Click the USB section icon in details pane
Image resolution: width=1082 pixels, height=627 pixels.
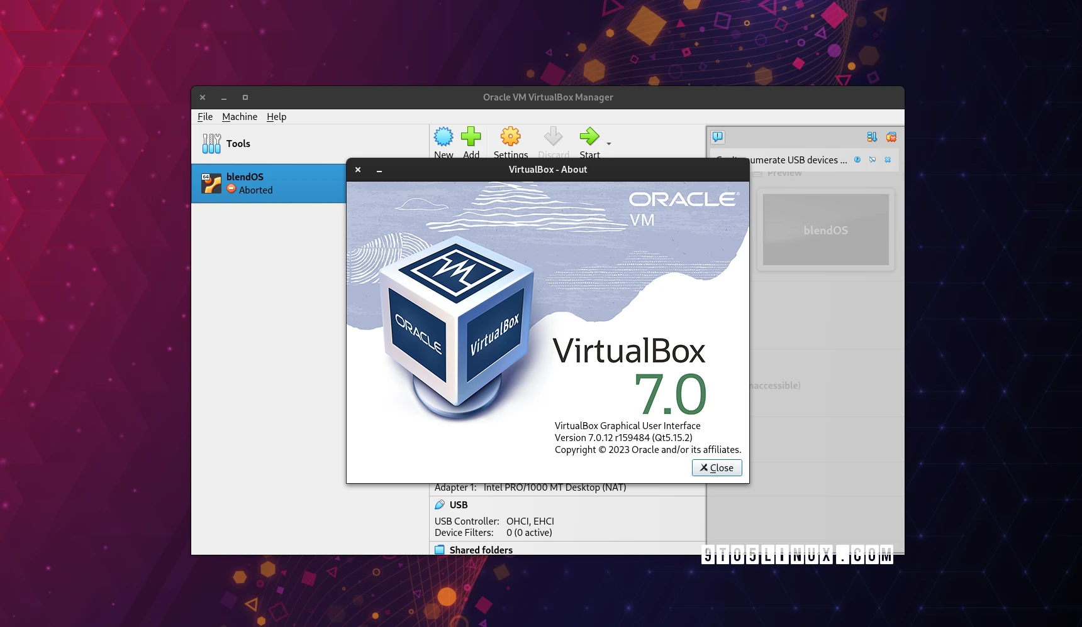(440, 504)
